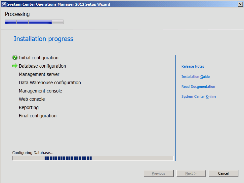Click the green checkmark beside Initial configuration
This screenshot has height=183, width=244.
coord(15,58)
